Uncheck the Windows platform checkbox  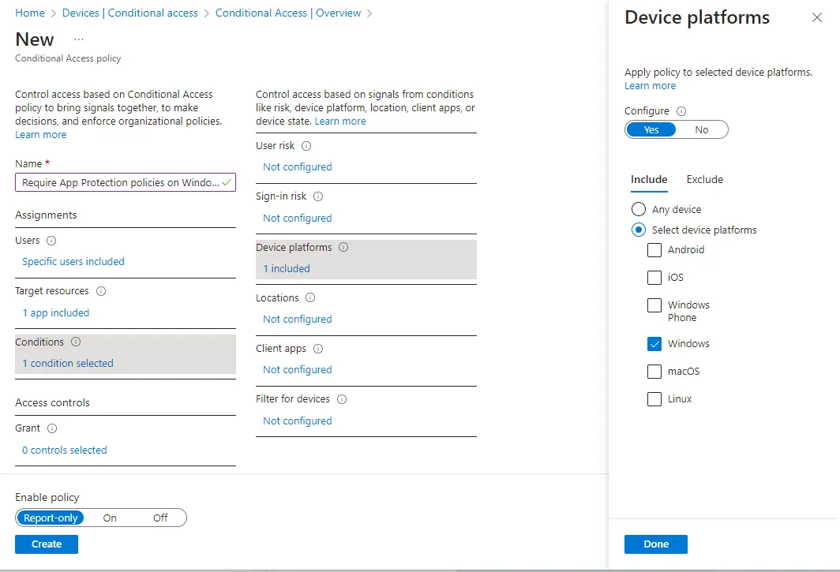click(654, 344)
